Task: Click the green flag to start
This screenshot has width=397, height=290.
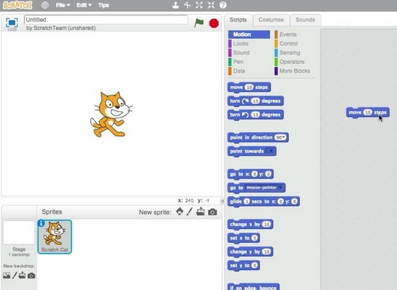Action: (x=198, y=23)
